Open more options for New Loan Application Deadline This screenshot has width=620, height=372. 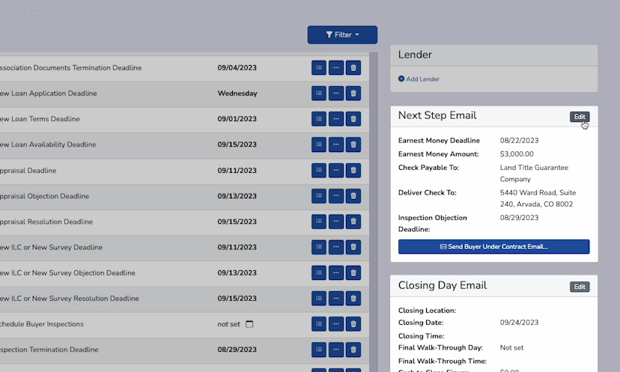click(336, 94)
